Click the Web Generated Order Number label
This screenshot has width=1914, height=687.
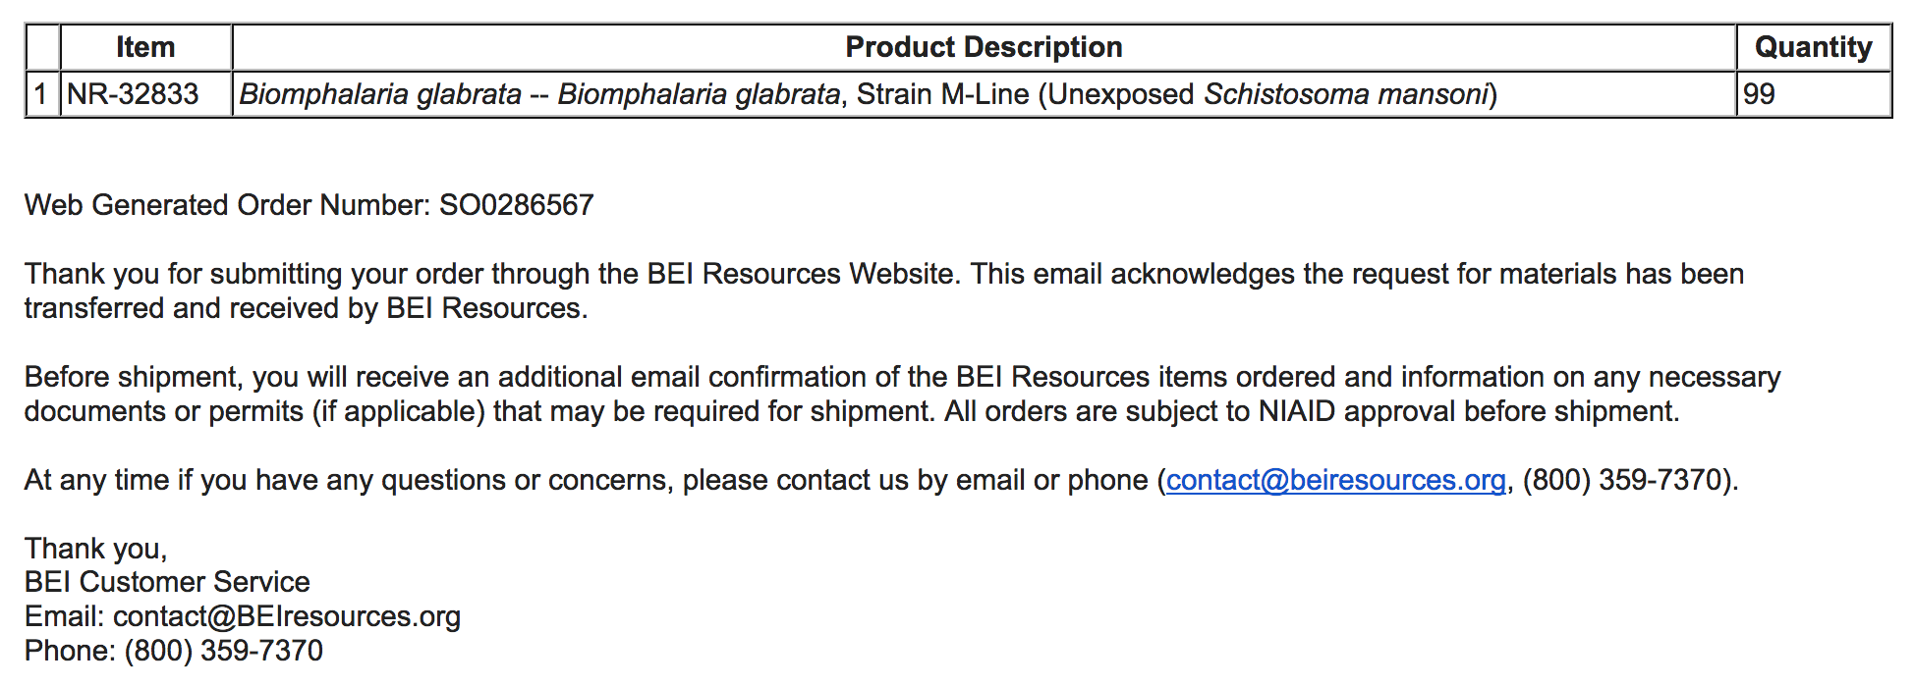[227, 205]
